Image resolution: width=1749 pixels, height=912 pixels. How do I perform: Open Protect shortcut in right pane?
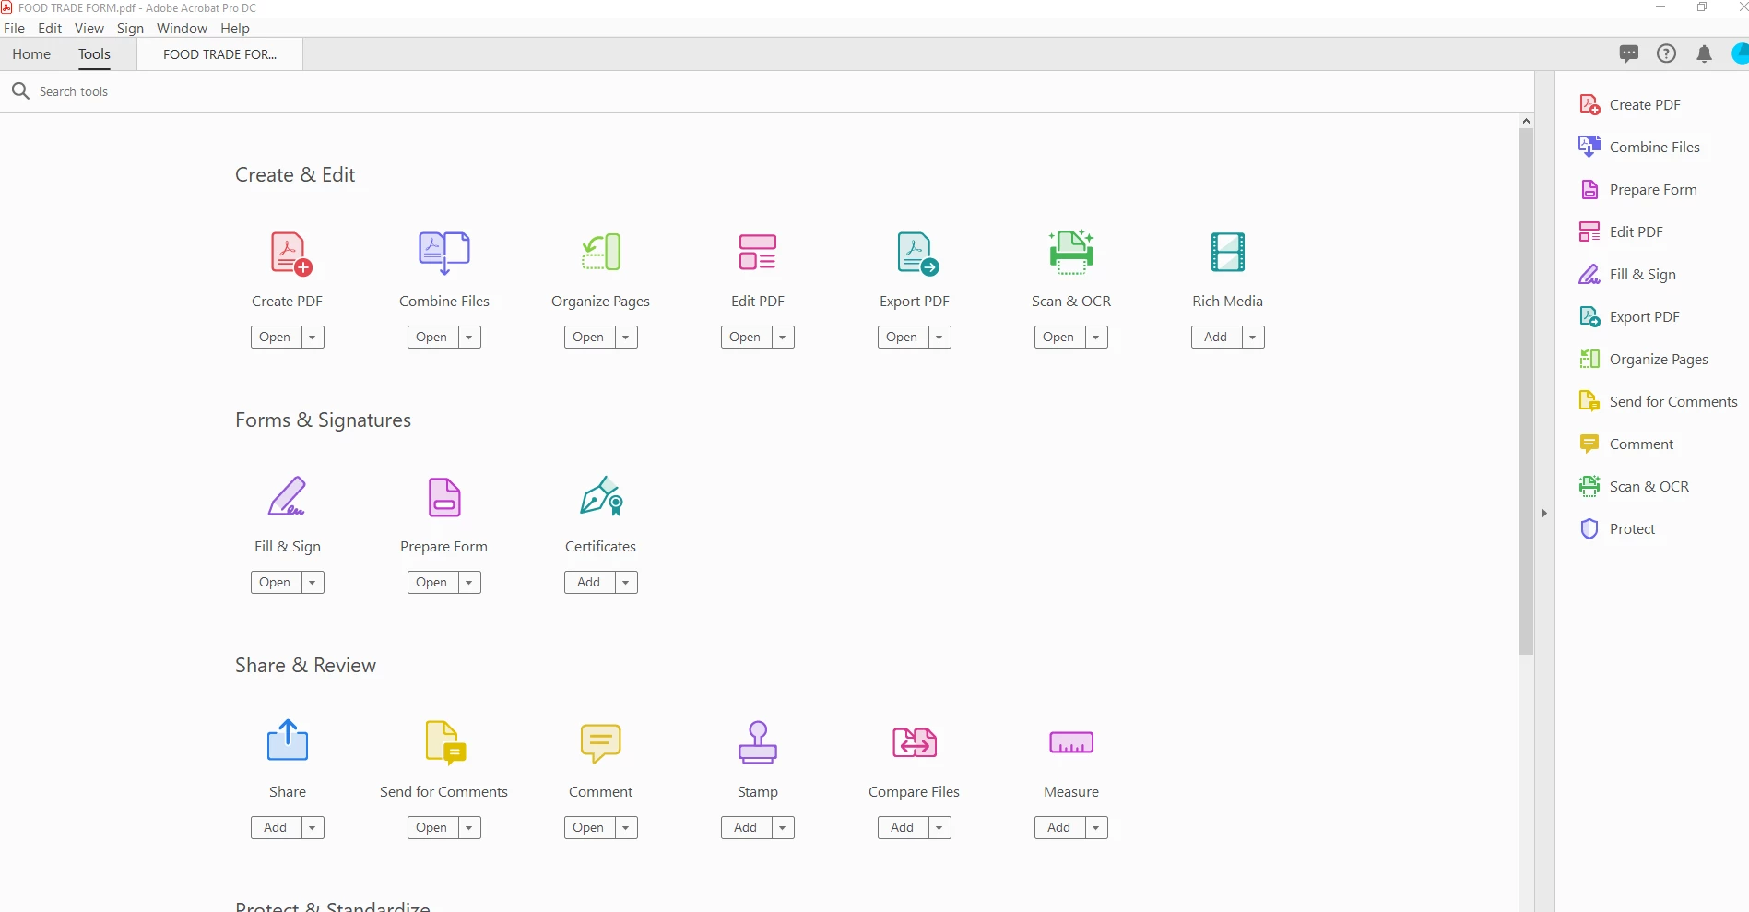pos(1617,528)
